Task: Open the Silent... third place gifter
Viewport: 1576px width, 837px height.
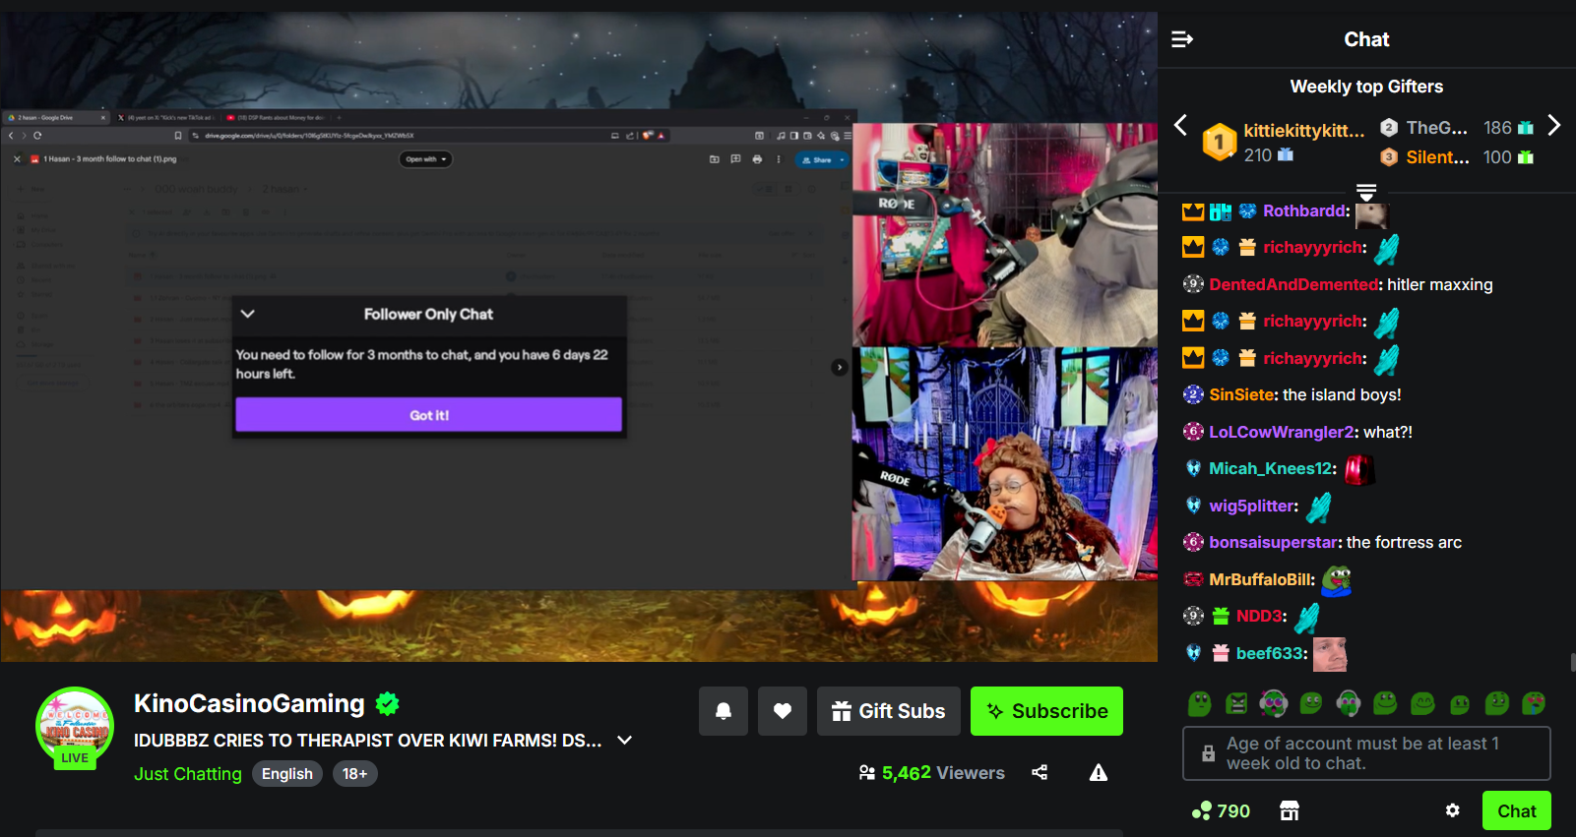Action: tap(1457, 157)
